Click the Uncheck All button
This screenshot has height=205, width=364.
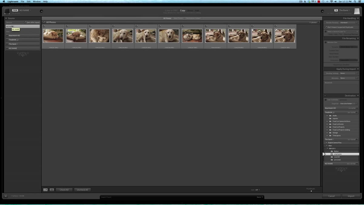point(83,190)
